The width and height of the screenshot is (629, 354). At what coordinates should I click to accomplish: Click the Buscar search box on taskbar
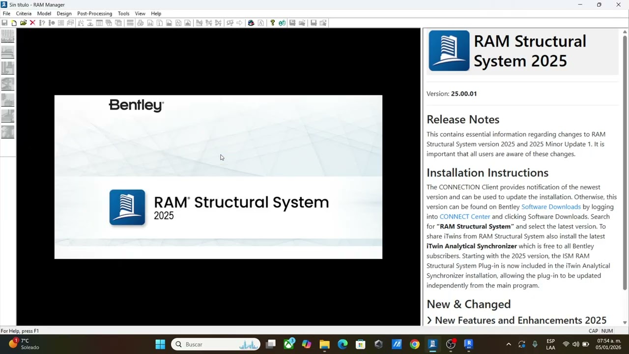[216, 344]
